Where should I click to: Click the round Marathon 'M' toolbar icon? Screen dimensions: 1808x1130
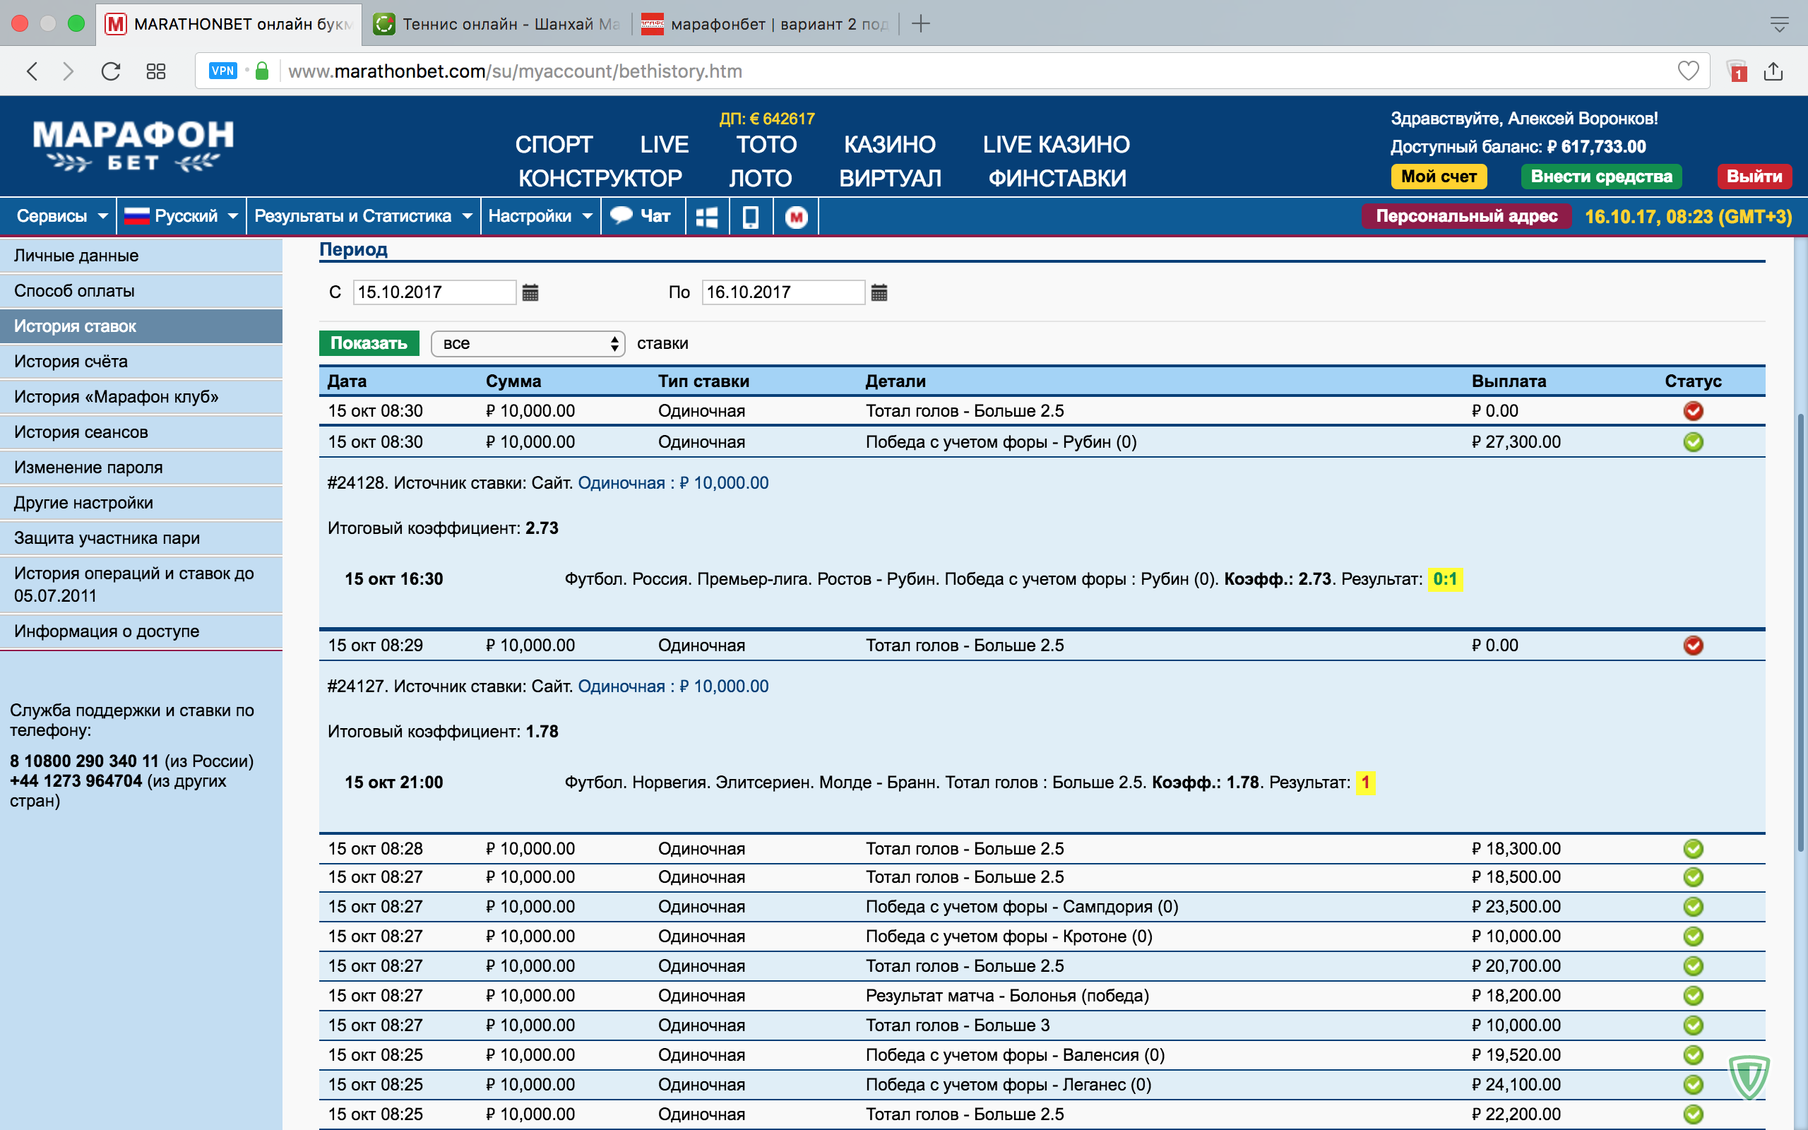tap(796, 217)
